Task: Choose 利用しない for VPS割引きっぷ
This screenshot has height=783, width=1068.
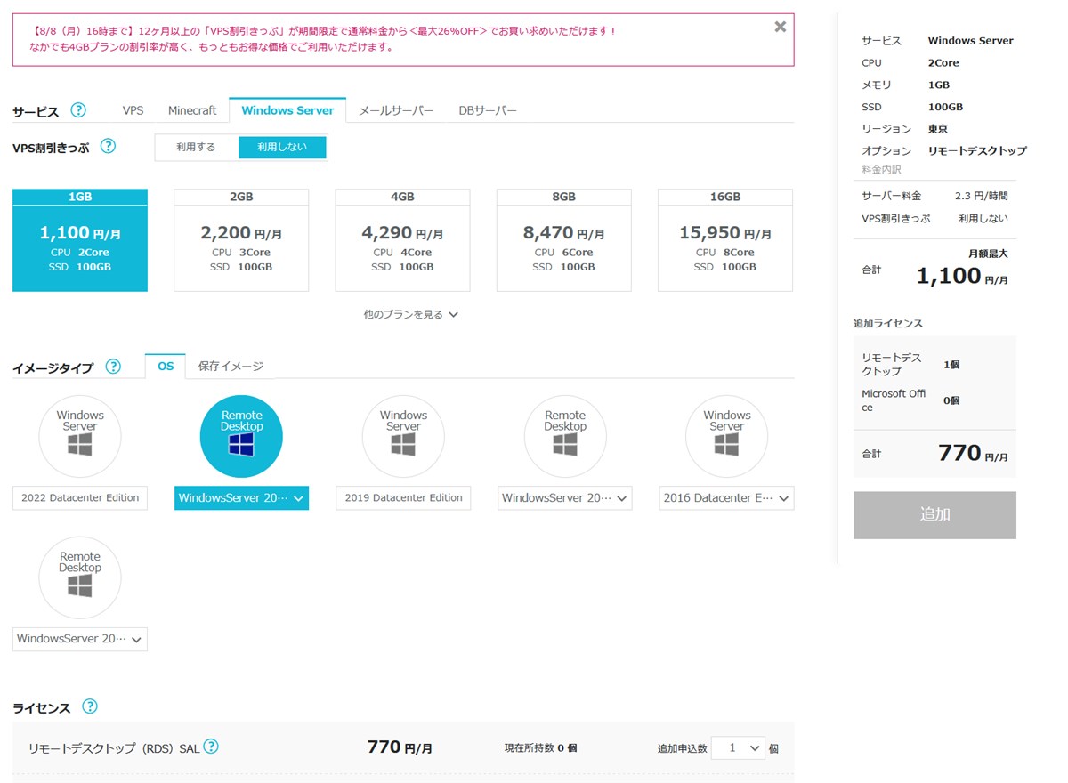Action: tap(282, 147)
